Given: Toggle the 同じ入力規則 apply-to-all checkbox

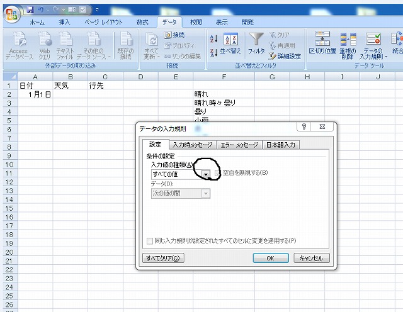Looking at the screenshot, I should (x=149, y=240).
